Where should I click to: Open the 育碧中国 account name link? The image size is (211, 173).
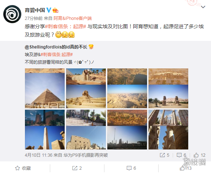[35, 10]
